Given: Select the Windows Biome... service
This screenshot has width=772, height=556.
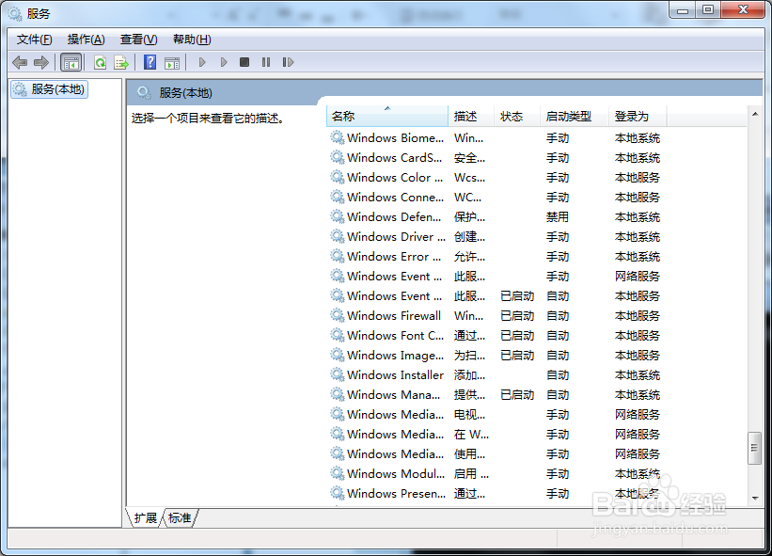Looking at the screenshot, I should click(x=395, y=138).
